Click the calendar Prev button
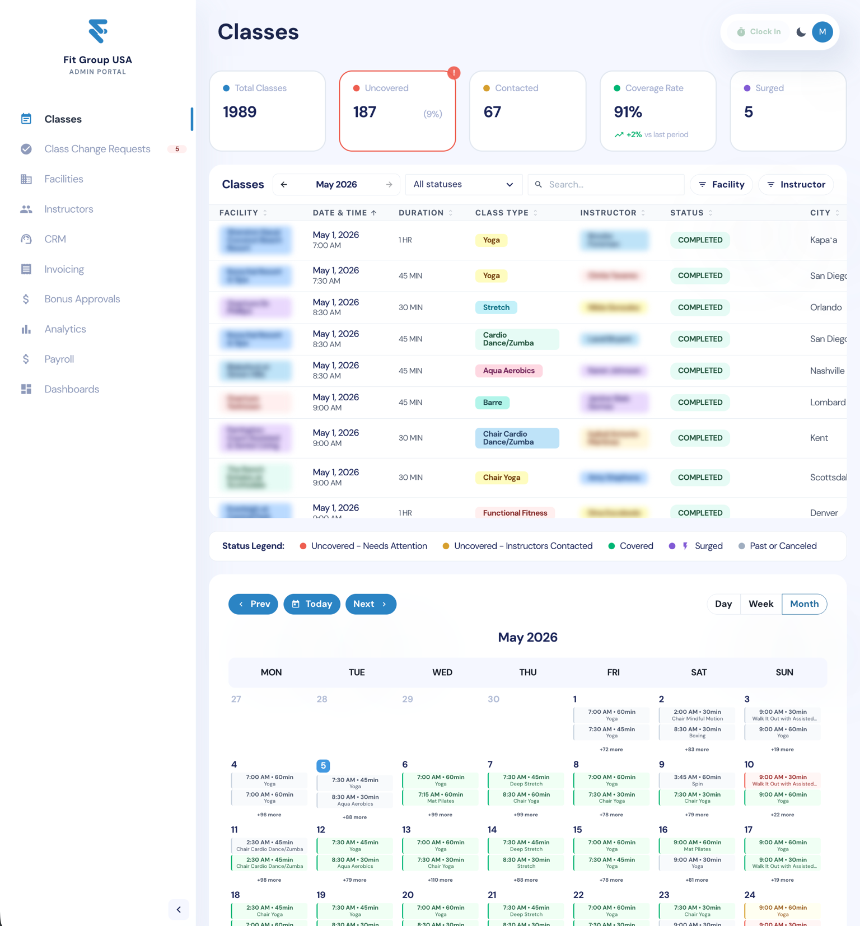The width and height of the screenshot is (860, 926). (x=253, y=604)
